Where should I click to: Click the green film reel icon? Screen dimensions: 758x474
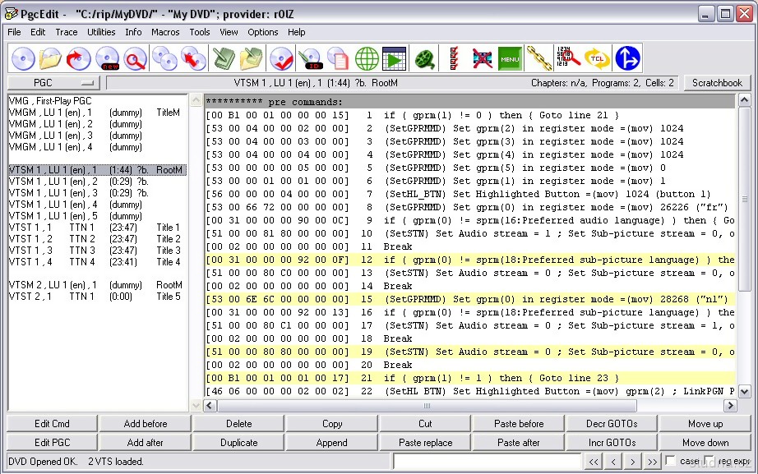(424, 58)
